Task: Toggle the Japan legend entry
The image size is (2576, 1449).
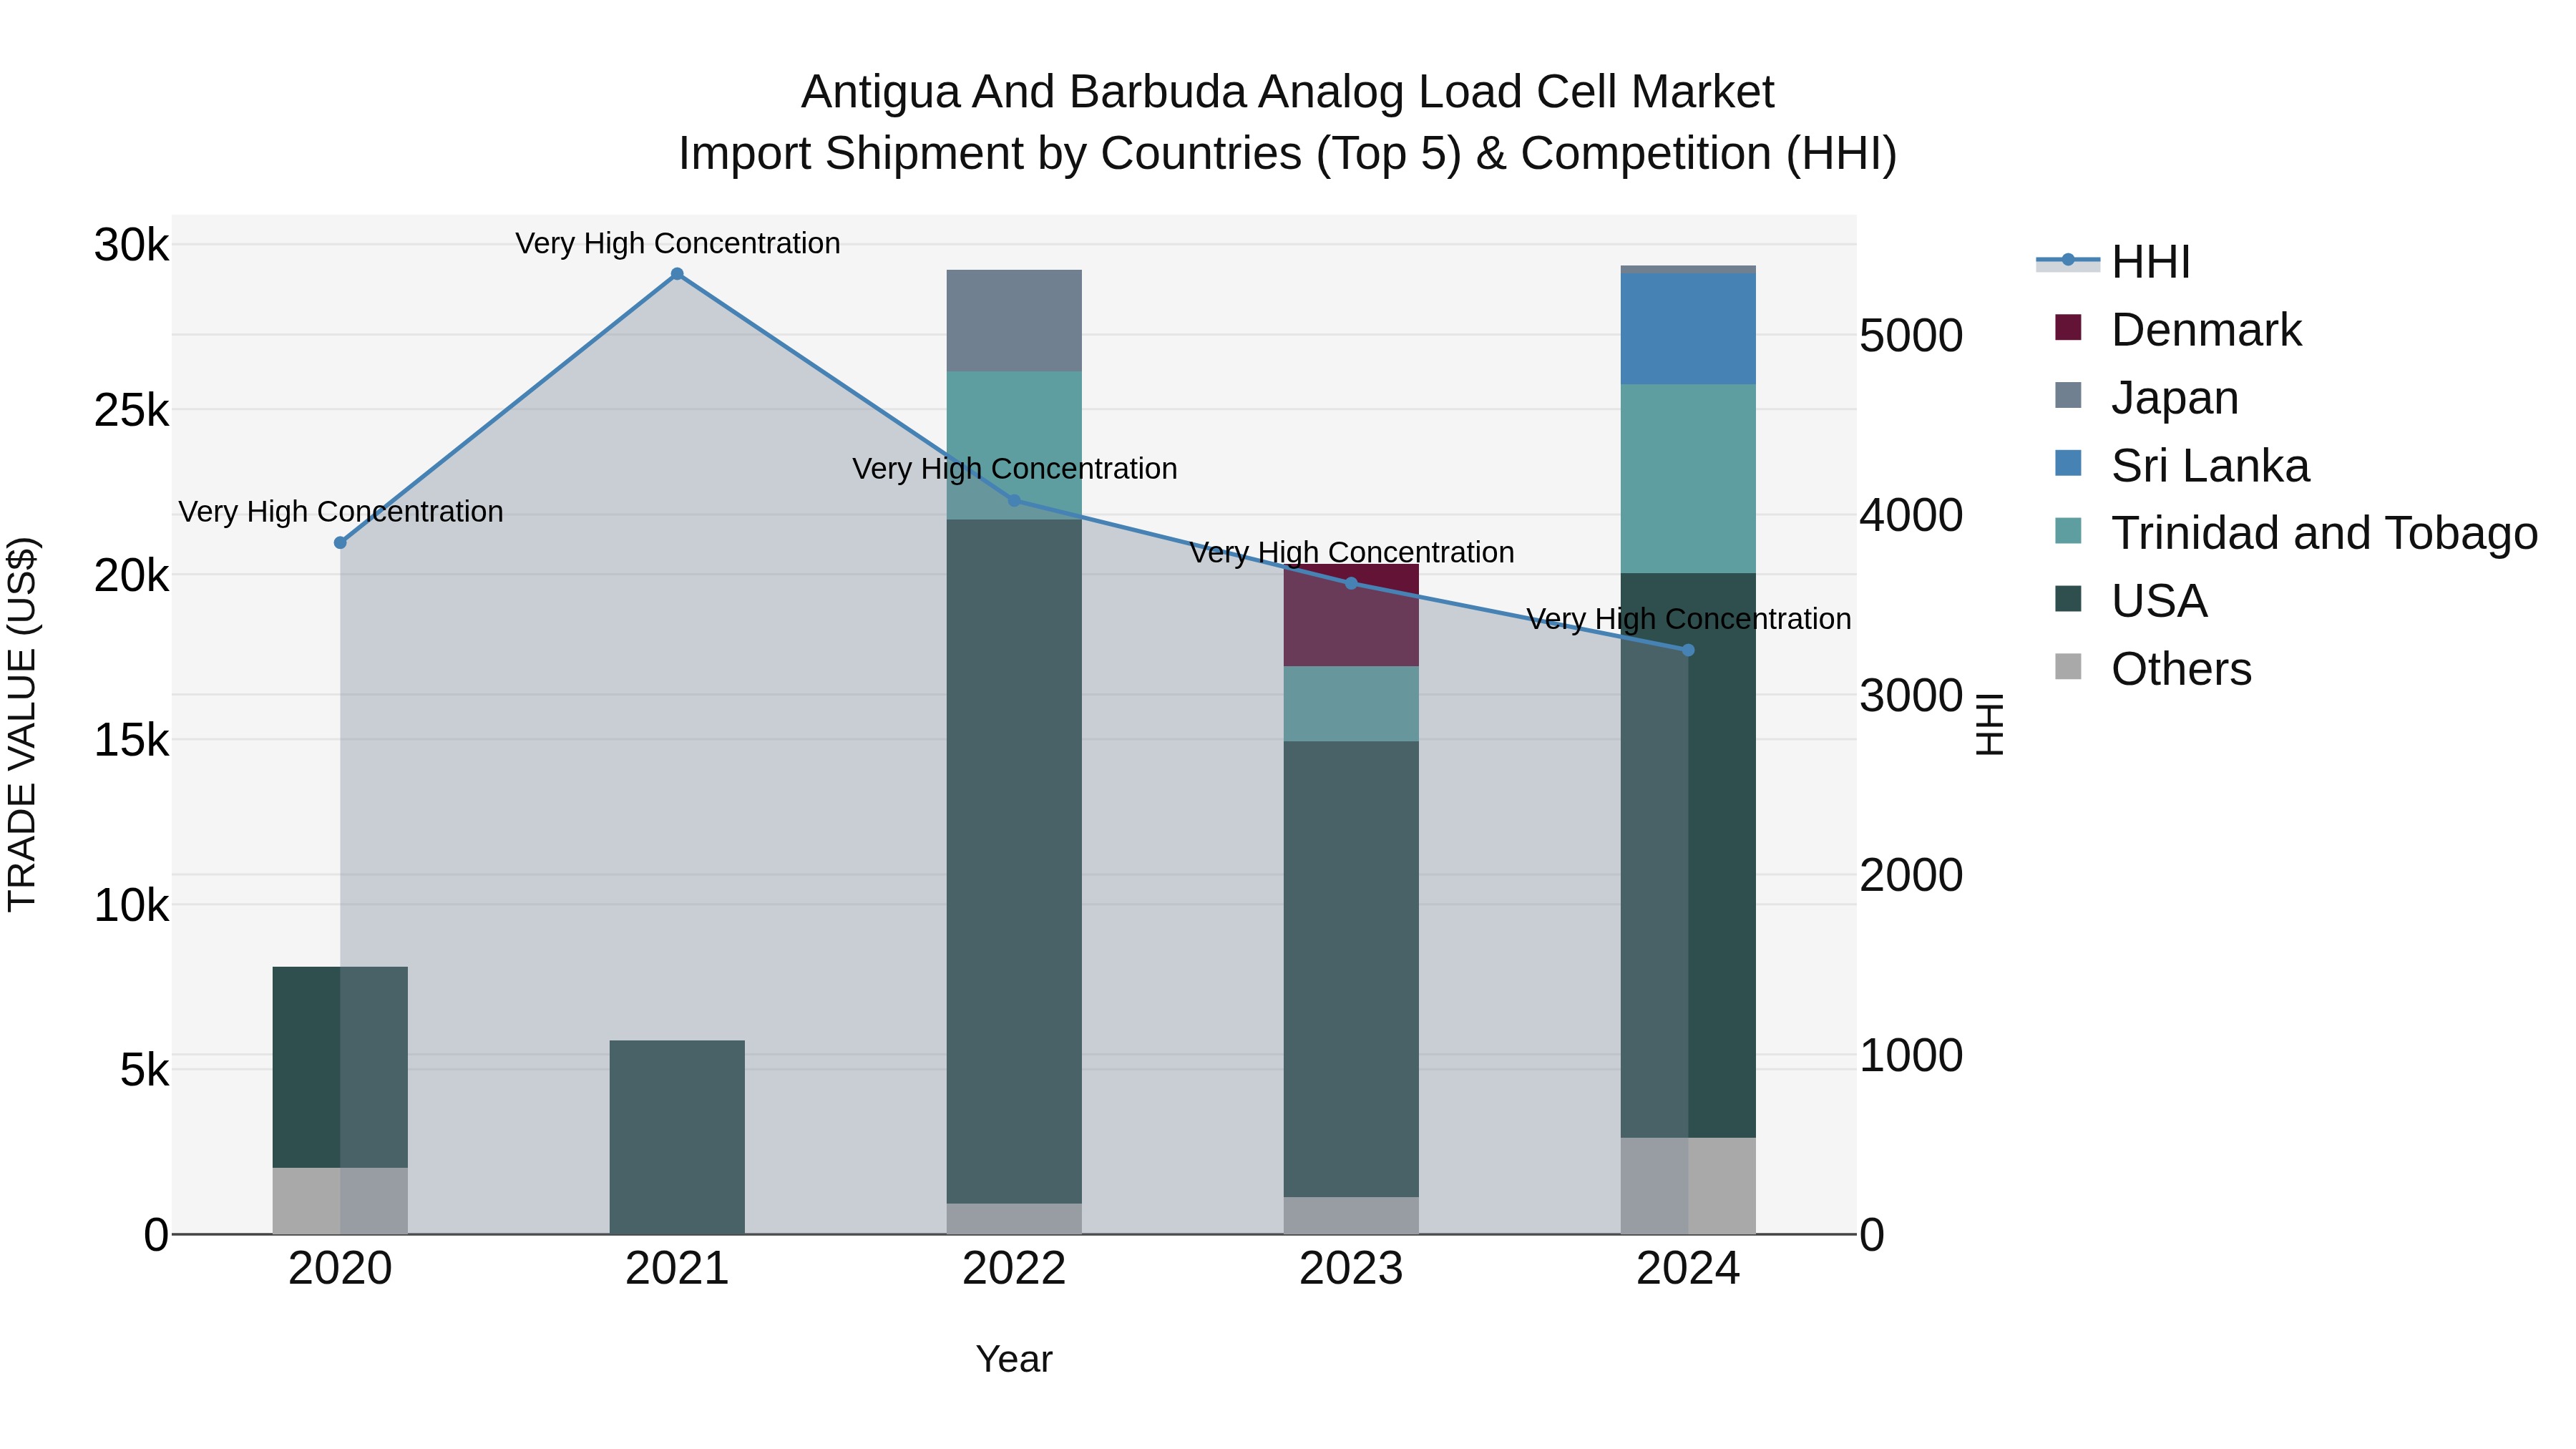Action: [x=2145, y=398]
